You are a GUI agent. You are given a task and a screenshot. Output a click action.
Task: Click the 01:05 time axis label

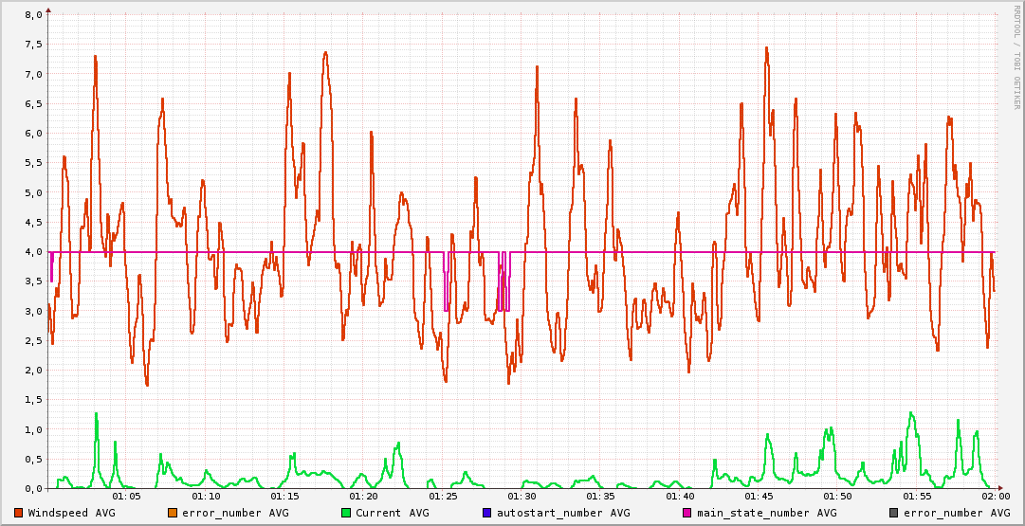pyautogui.click(x=127, y=497)
